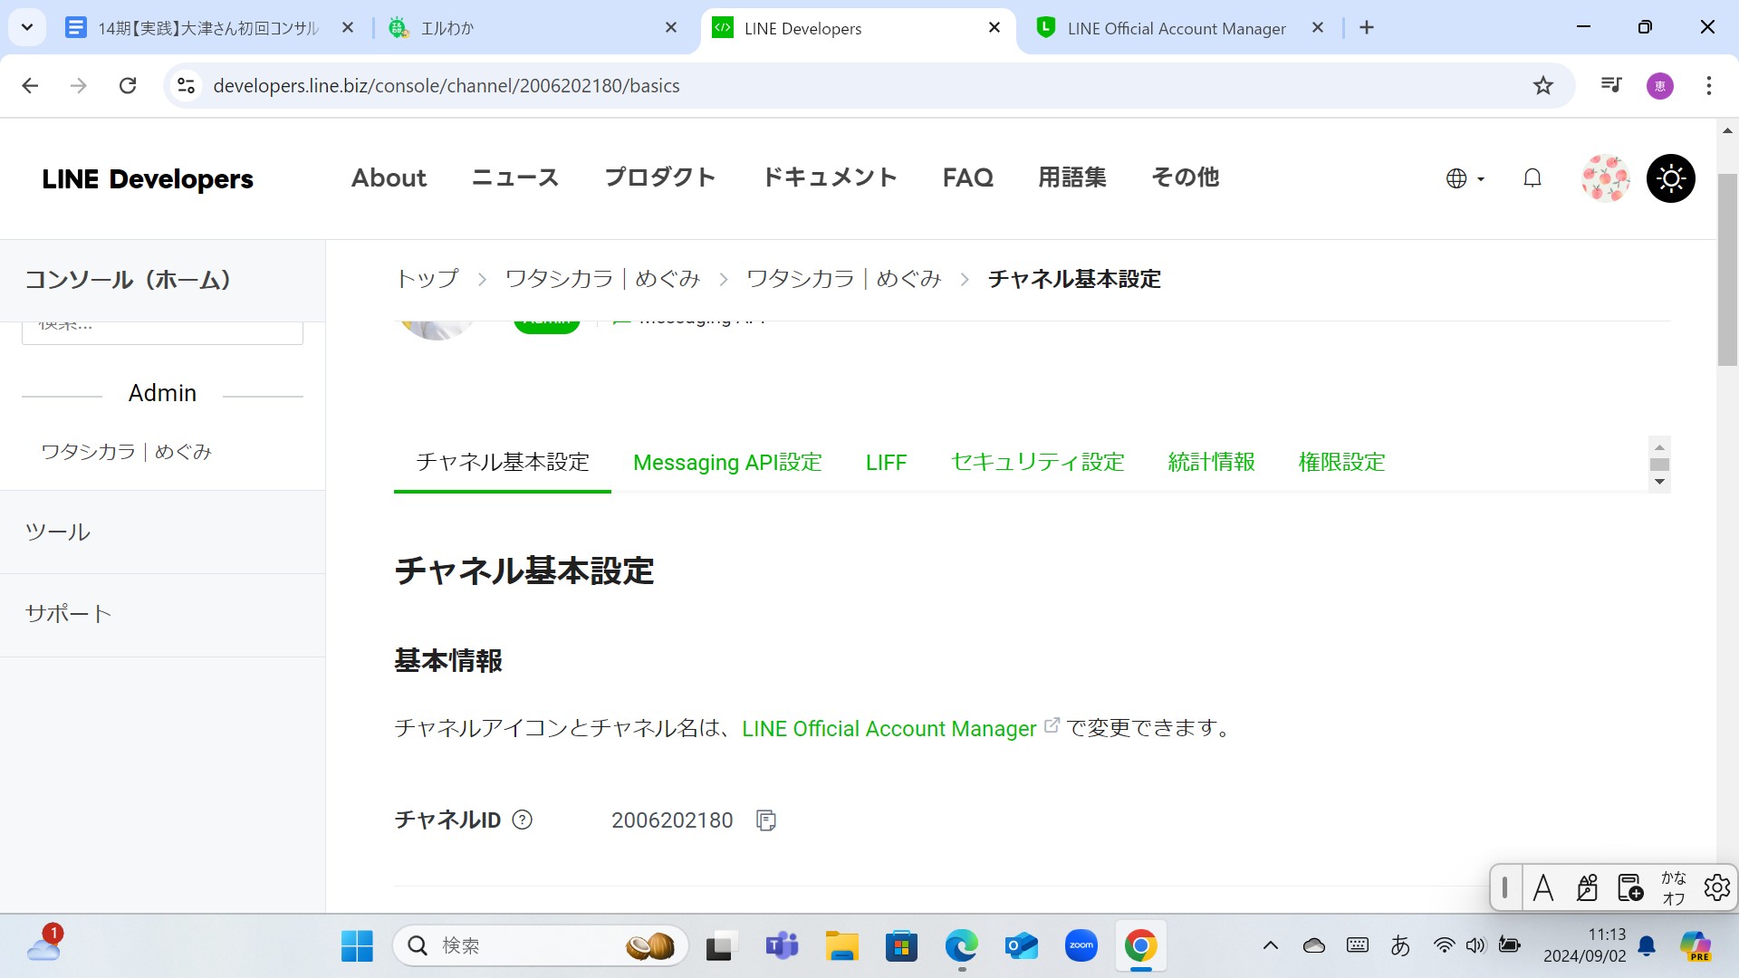The height and width of the screenshot is (978, 1739).
Task: Toggle the かなオフ kana input mode
Action: [1673, 887]
